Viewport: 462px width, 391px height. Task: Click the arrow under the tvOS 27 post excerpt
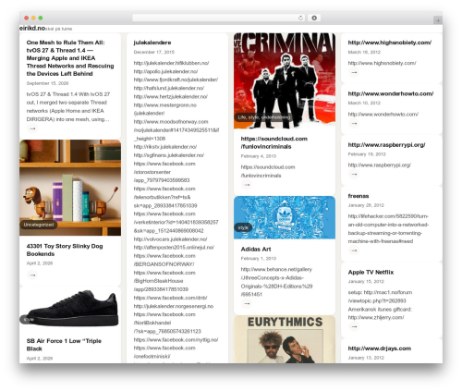32,128
